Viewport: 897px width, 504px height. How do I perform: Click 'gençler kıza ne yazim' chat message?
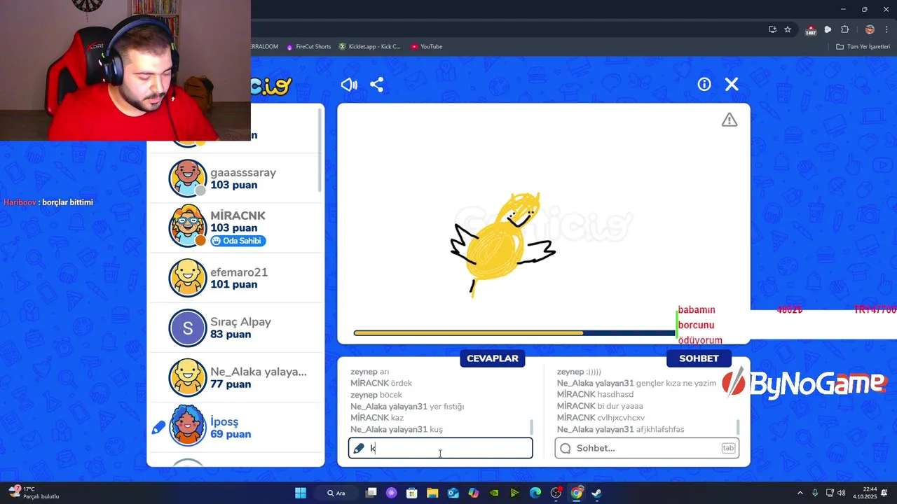(676, 383)
